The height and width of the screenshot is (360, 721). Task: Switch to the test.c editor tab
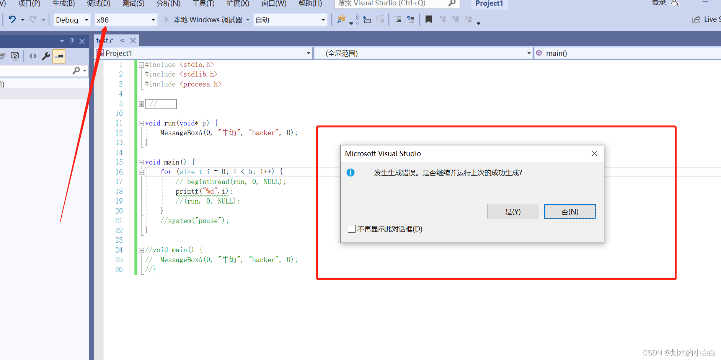coord(105,41)
